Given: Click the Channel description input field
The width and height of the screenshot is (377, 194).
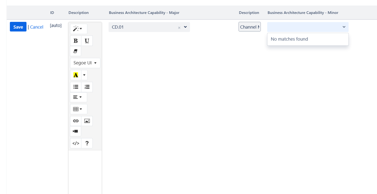Looking at the screenshot, I should [250, 27].
